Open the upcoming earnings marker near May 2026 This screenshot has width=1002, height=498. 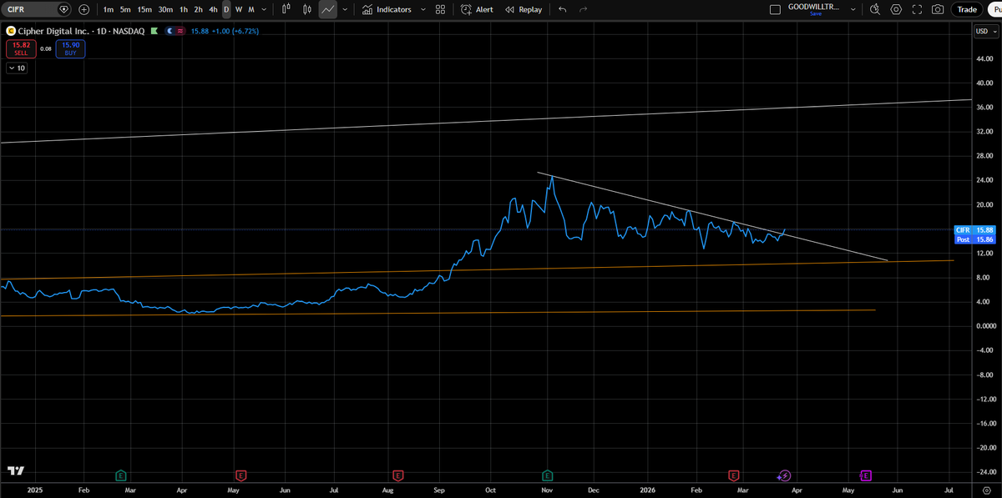(x=866, y=475)
